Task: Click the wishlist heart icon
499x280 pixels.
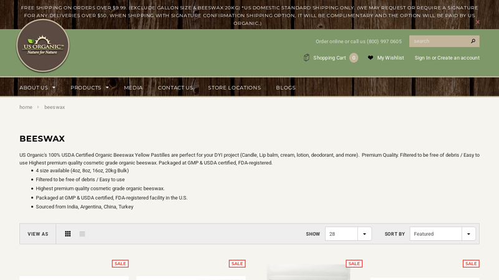Action: point(371,58)
